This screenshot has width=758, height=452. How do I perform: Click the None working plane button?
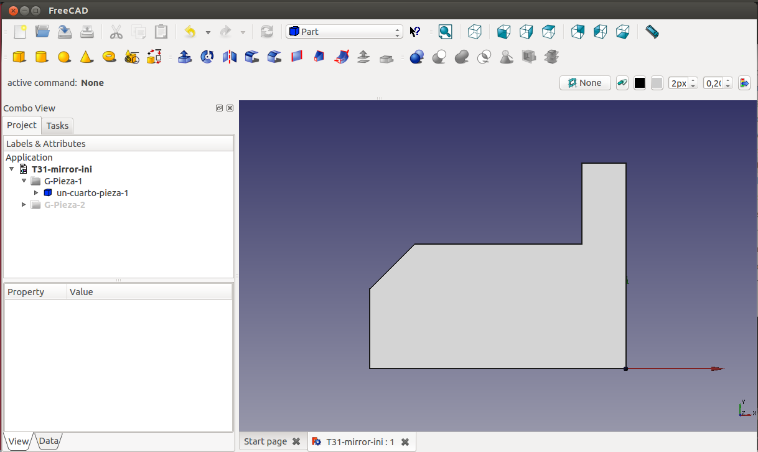pyautogui.click(x=585, y=83)
